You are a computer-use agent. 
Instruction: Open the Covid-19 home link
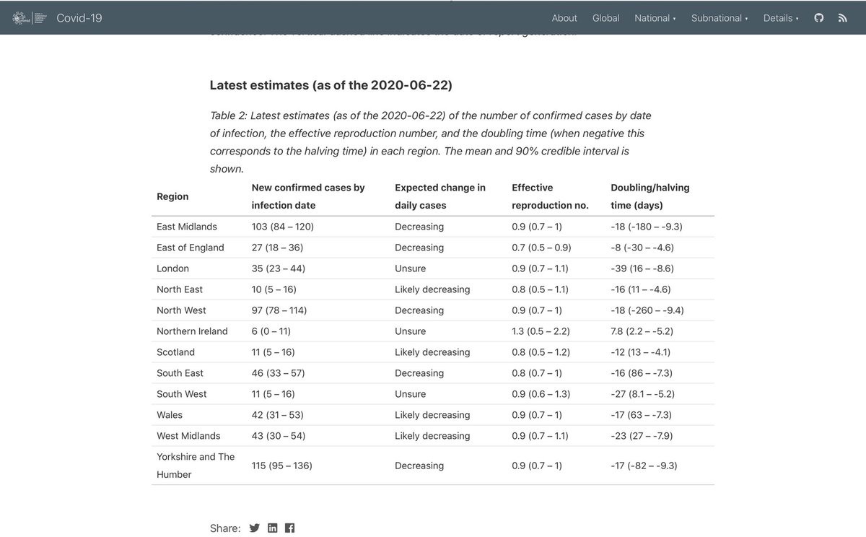point(79,18)
